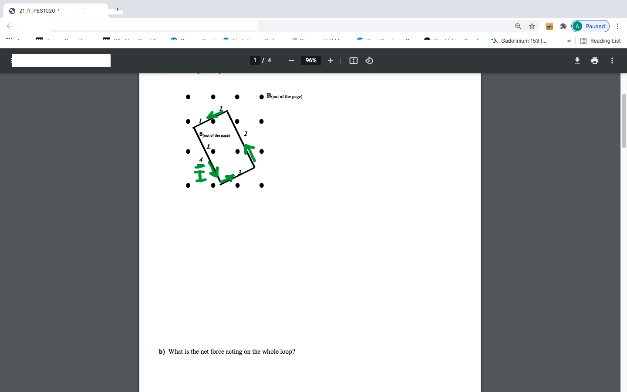Print the current PDF
The image size is (627, 392).
594,61
